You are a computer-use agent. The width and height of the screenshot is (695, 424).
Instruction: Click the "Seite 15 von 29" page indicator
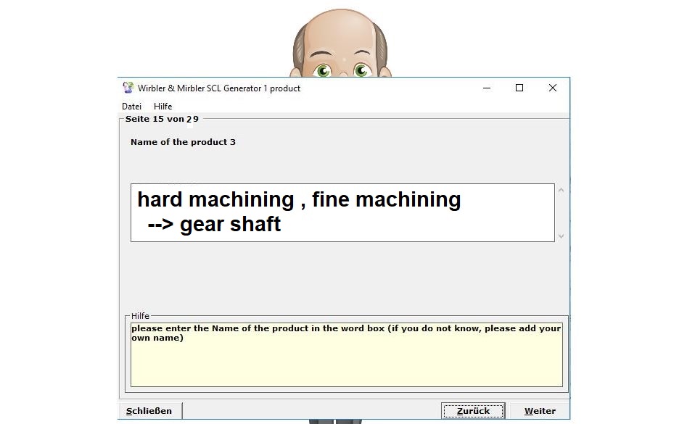click(x=162, y=119)
